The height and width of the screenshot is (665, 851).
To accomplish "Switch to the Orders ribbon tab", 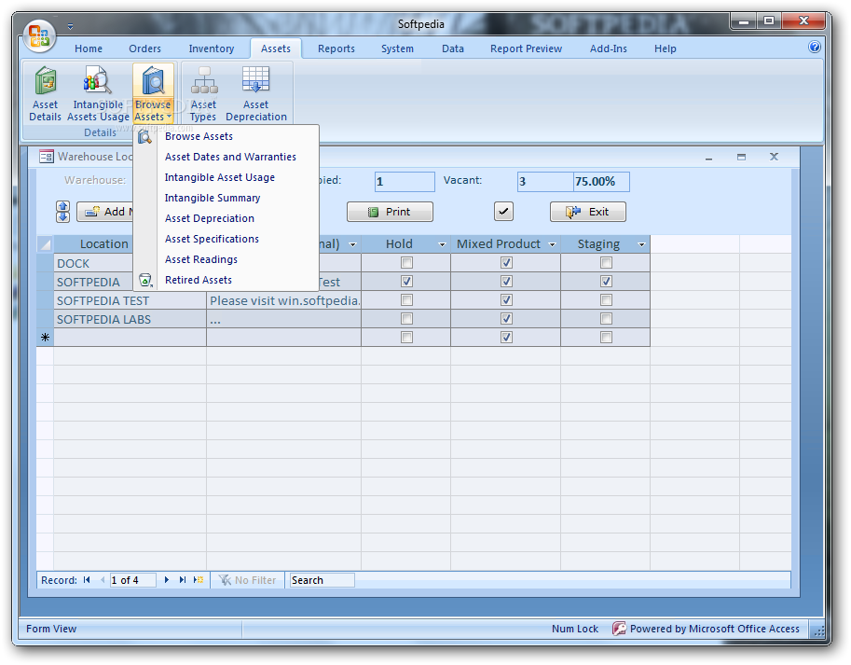I will [x=144, y=48].
